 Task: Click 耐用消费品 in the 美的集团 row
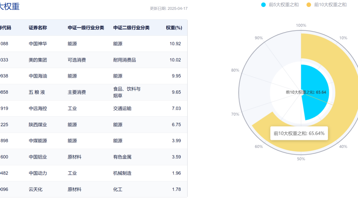point(124,60)
